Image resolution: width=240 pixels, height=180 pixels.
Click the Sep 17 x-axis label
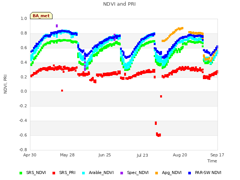pos(217,155)
